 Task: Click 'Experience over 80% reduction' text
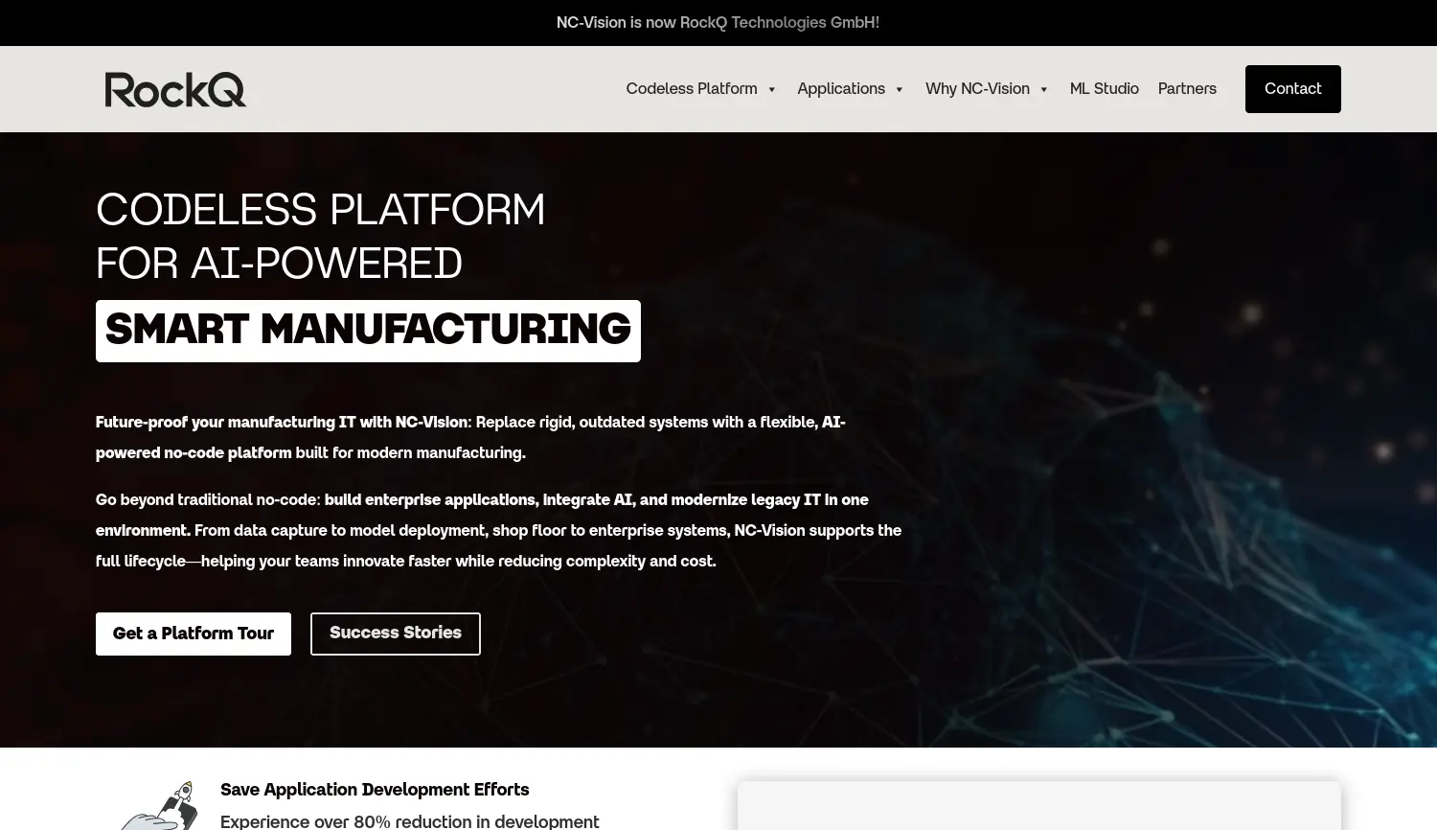coord(410,821)
